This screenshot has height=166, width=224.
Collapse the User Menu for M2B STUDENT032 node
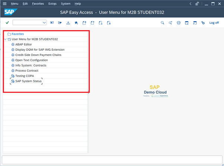tap(5, 39)
